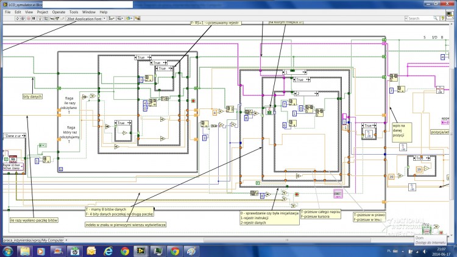This screenshot has width=457, height=257.
Task: Toggle Retain Wire Values button
Action: coord(46,18)
